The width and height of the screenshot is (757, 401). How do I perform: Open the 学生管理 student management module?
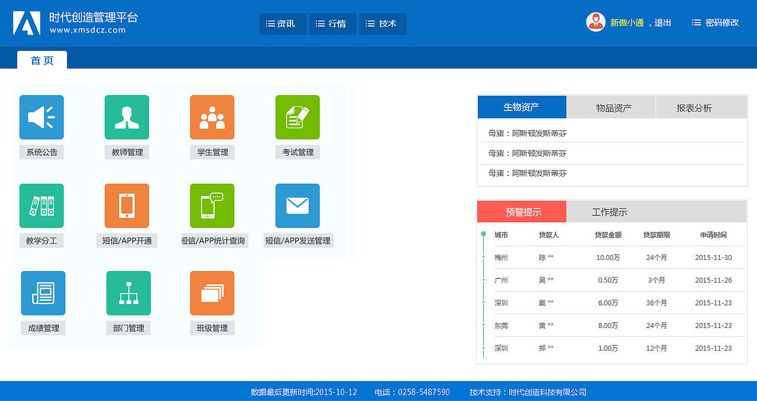(x=212, y=116)
